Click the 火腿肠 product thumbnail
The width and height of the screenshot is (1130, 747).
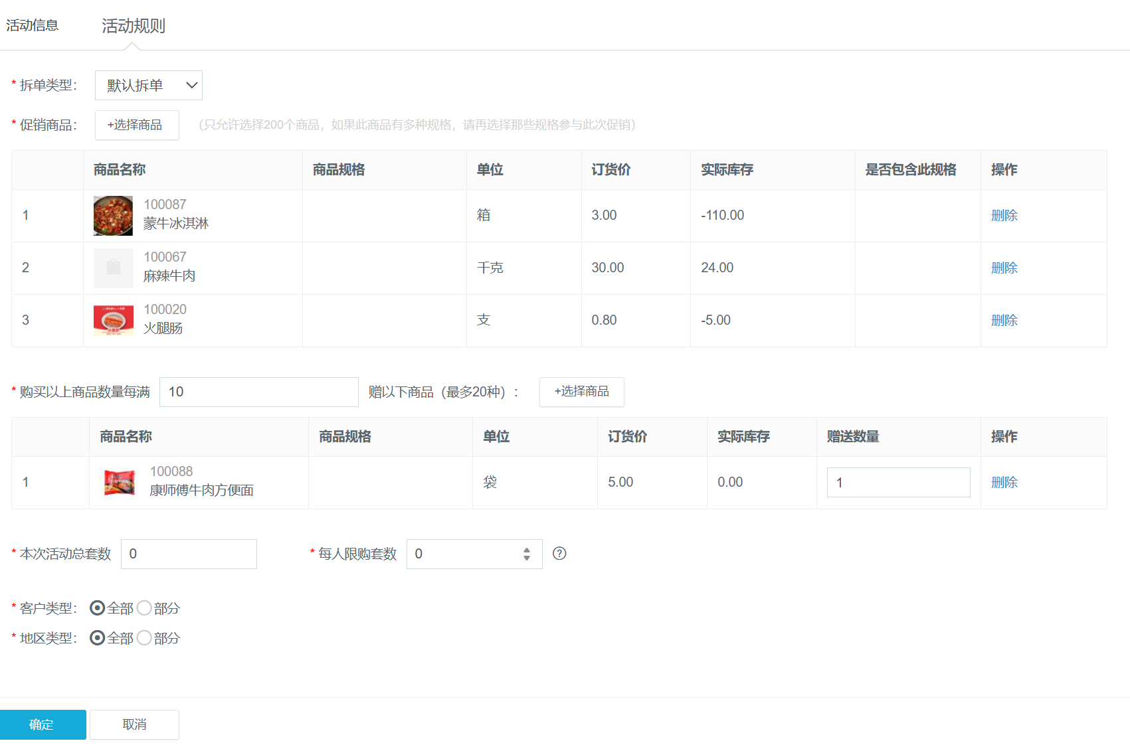click(113, 321)
